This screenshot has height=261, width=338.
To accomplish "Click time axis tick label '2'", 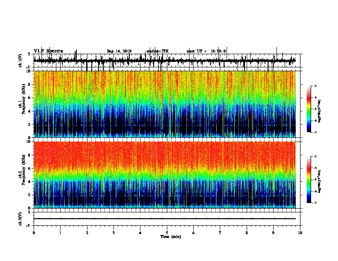I will point(87,233).
